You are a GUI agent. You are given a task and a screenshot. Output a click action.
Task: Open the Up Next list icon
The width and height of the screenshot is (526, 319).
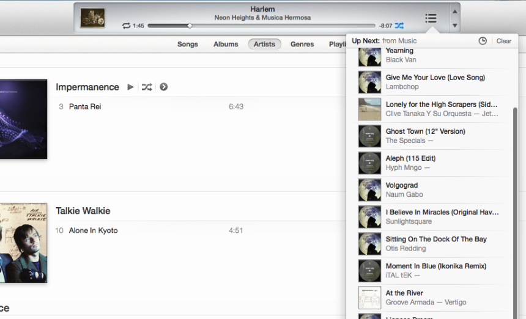point(431,18)
